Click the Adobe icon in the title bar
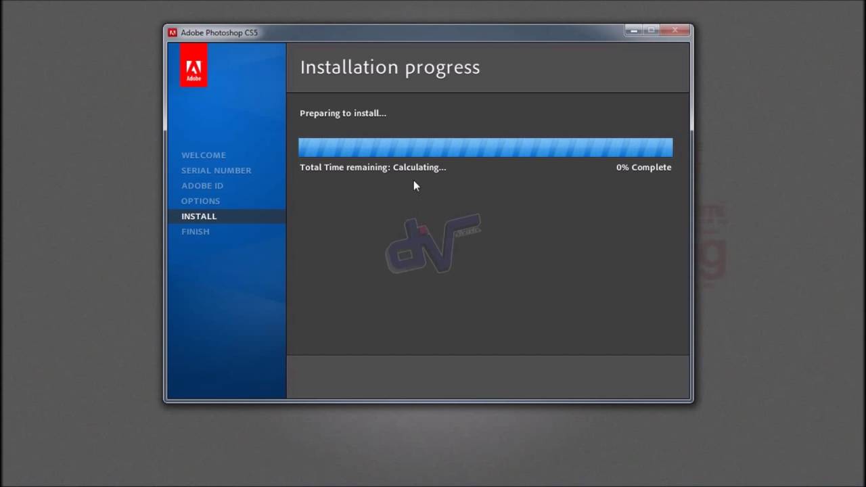This screenshot has width=866, height=487. point(173,32)
